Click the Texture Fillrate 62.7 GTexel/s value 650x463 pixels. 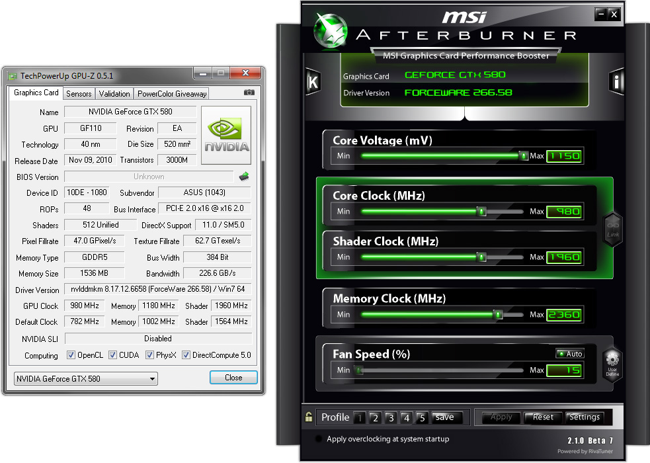pos(218,241)
